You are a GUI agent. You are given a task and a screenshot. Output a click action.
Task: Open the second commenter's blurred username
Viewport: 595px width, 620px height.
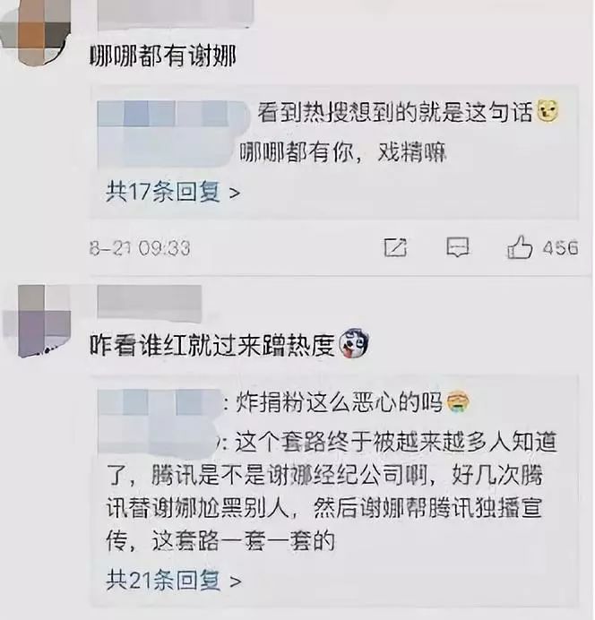click(x=150, y=302)
